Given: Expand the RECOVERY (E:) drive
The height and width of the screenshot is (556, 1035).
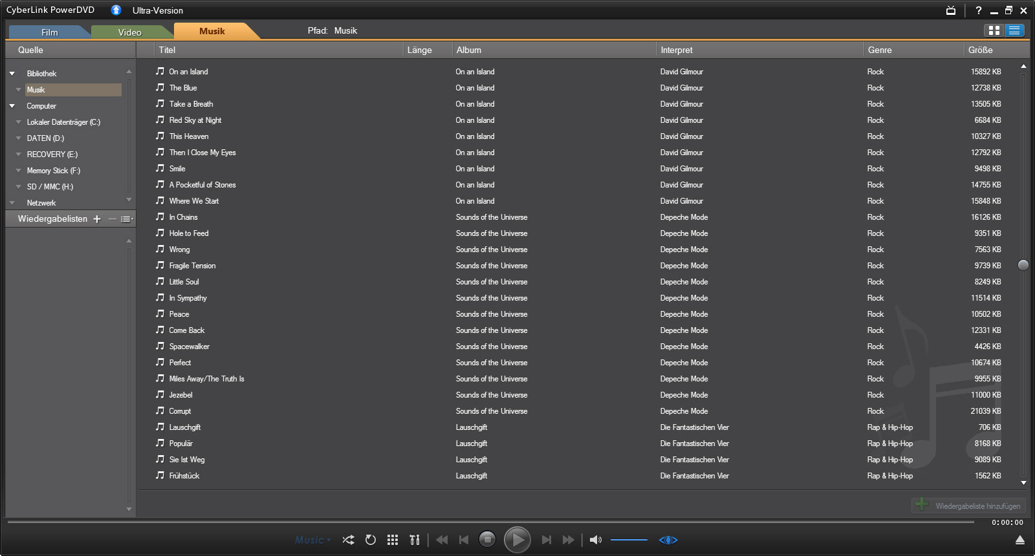Looking at the screenshot, I should tap(18, 155).
